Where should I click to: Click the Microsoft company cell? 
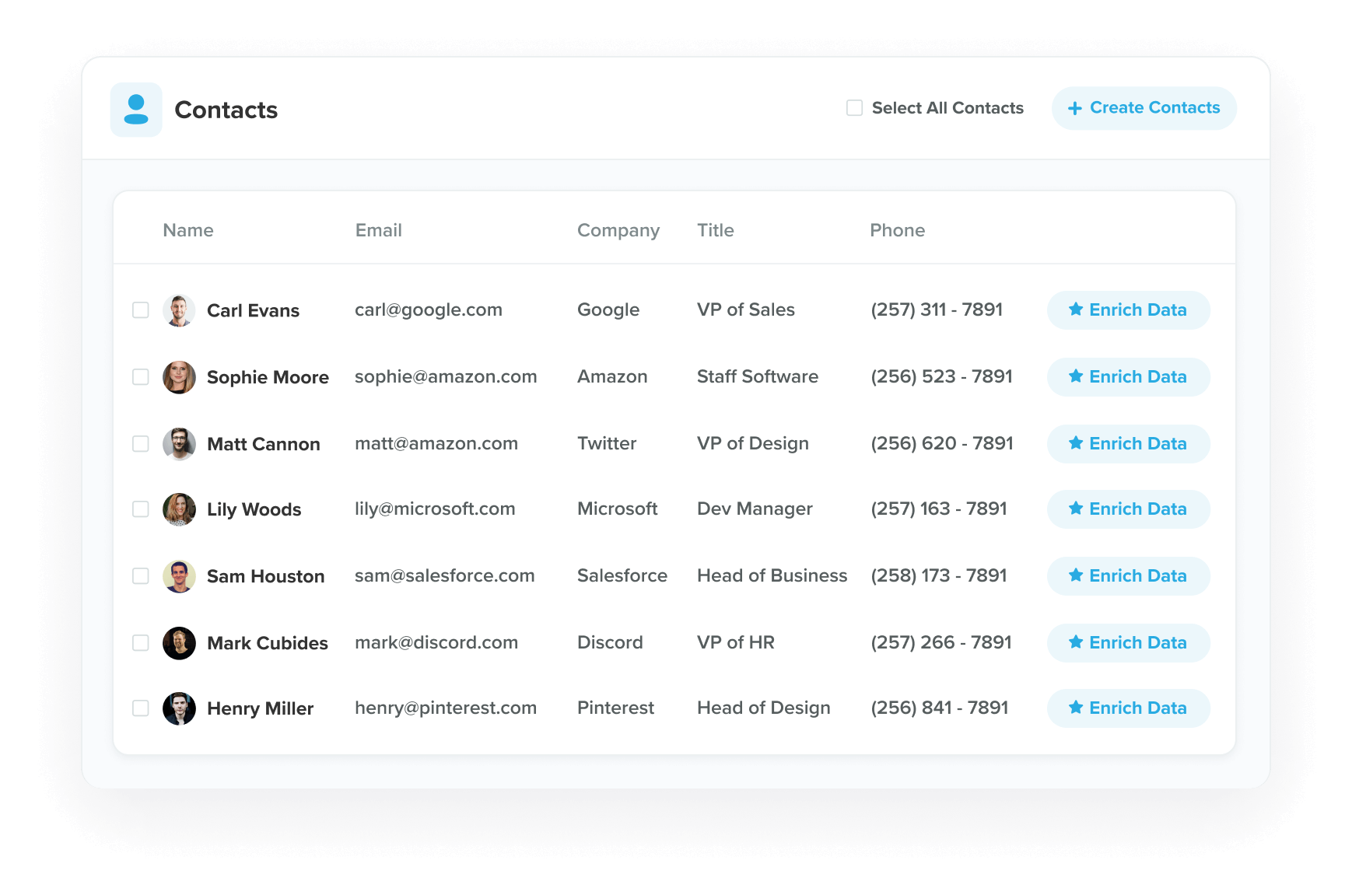[618, 509]
